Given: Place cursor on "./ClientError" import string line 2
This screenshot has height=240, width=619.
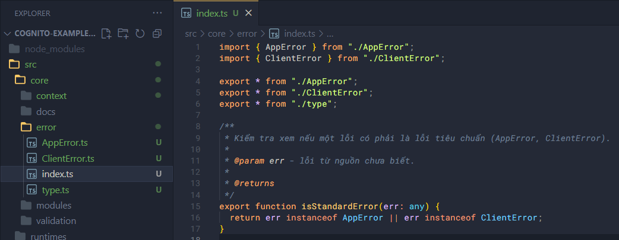Looking at the screenshot, I should [x=402, y=59].
